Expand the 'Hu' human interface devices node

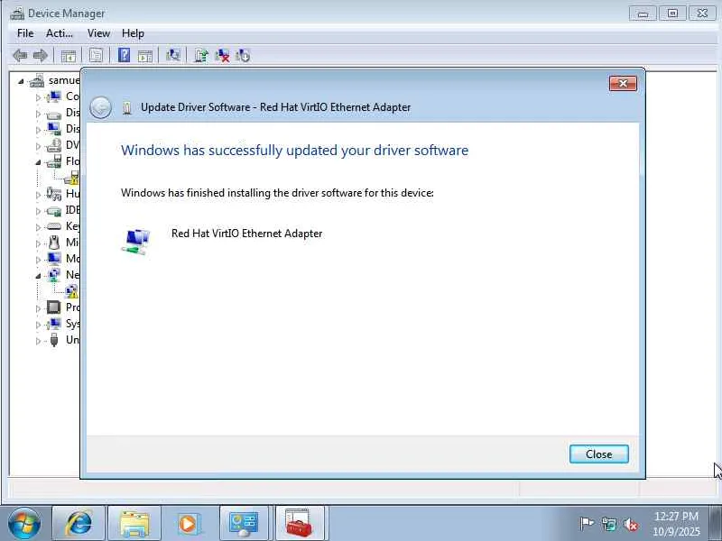pos(38,195)
